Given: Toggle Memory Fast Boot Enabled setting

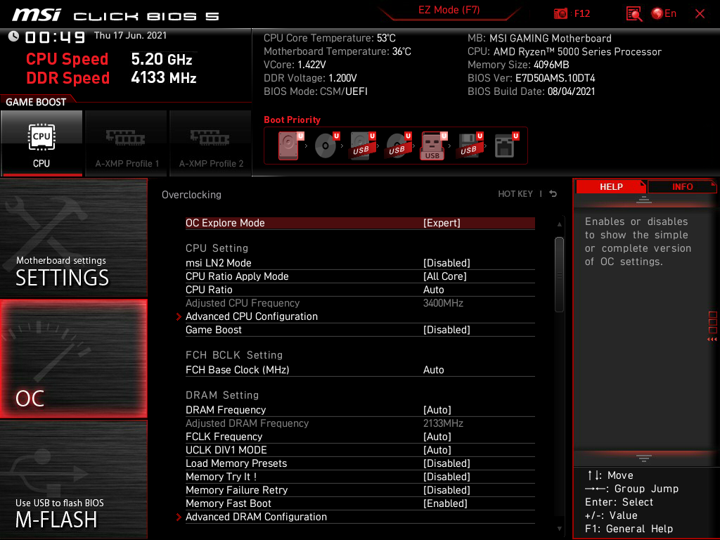Looking at the screenshot, I should coord(445,503).
